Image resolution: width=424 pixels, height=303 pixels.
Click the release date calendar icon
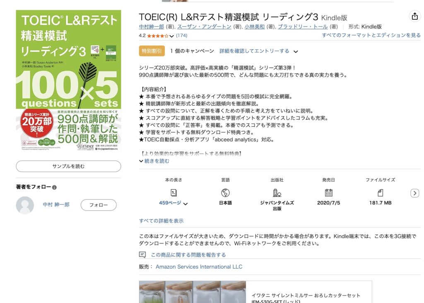coord(328,193)
